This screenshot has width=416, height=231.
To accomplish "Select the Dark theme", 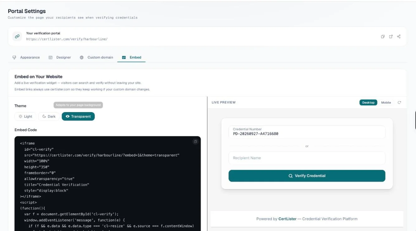I will (x=49, y=116).
